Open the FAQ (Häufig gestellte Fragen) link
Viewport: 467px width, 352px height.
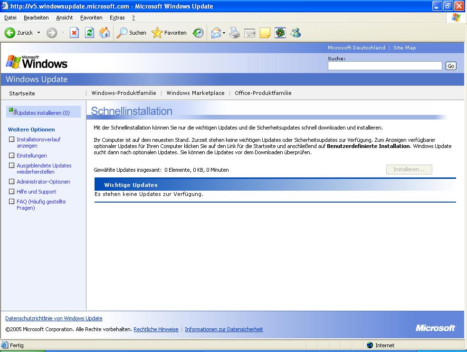[41, 204]
